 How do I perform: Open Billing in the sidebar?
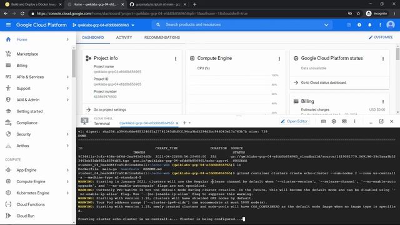coord(22,65)
